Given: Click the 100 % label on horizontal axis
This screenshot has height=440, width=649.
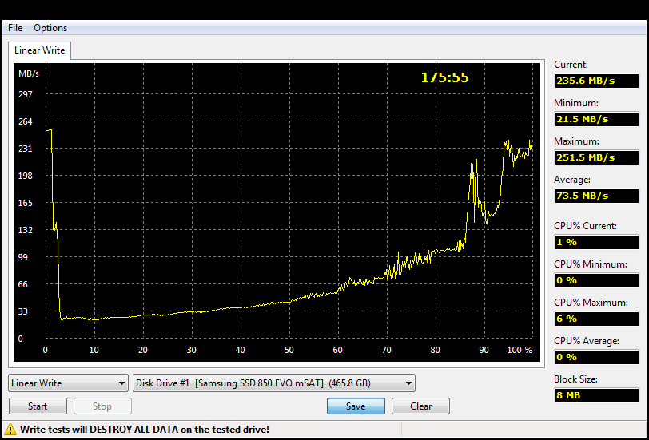Looking at the screenshot, I should coord(520,350).
